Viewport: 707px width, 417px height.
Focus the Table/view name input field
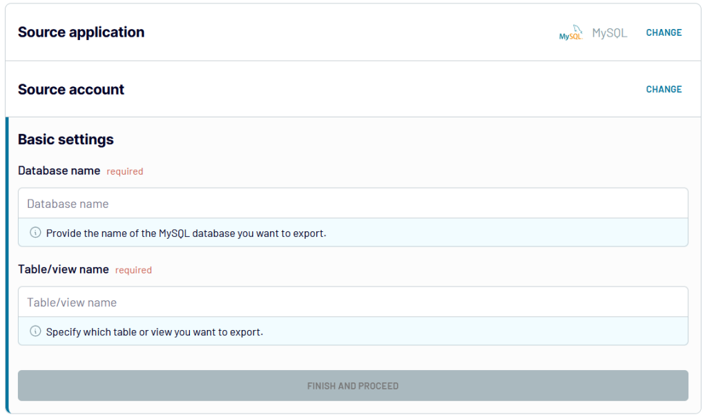click(x=353, y=302)
